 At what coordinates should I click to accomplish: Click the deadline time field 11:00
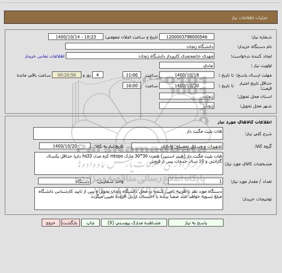[x=131, y=75]
